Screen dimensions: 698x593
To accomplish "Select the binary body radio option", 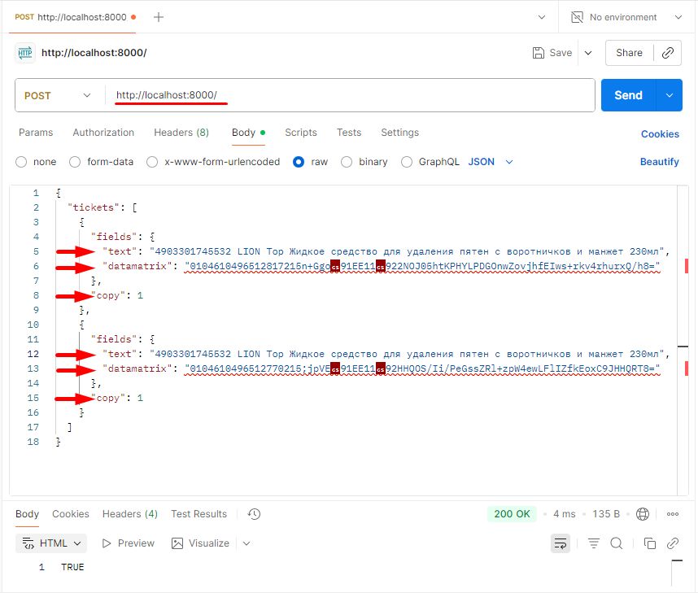I will click(x=347, y=162).
